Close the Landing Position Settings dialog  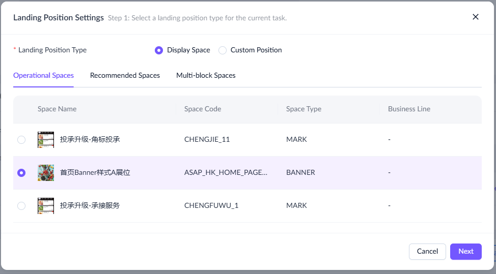click(x=475, y=17)
